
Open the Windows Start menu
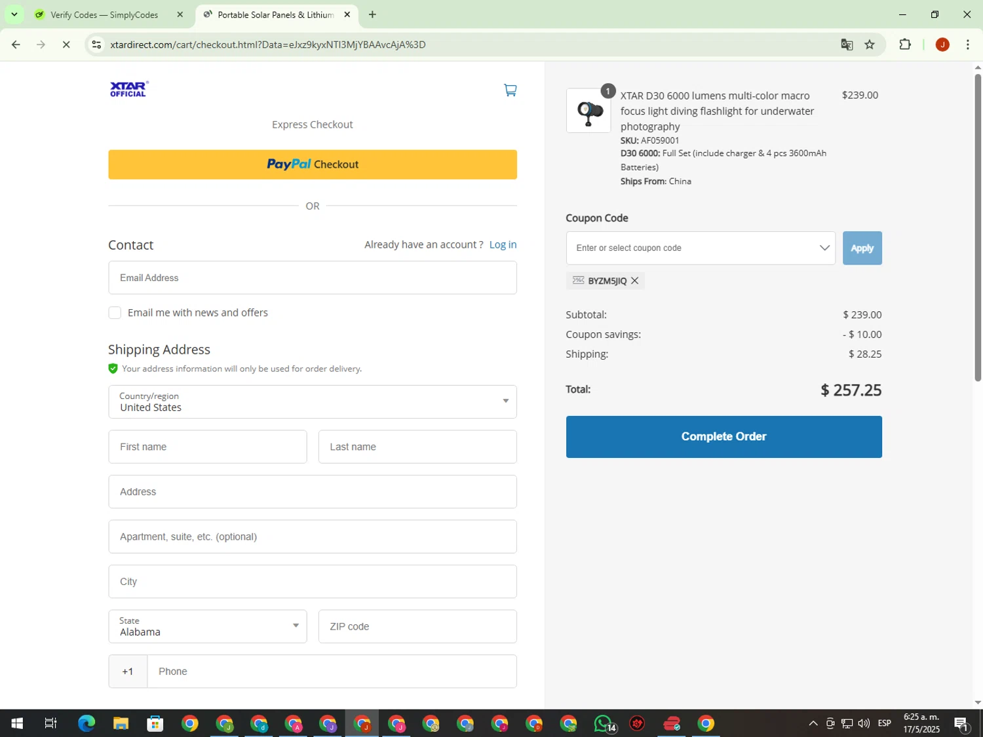[17, 723]
